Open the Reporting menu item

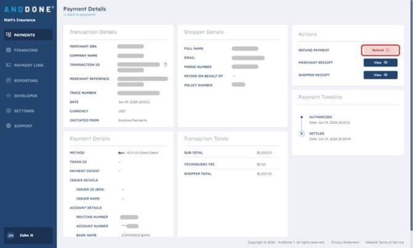(x=25, y=80)
